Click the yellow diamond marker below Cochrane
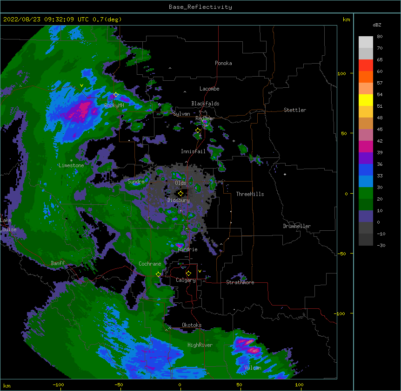 [158, 274]
